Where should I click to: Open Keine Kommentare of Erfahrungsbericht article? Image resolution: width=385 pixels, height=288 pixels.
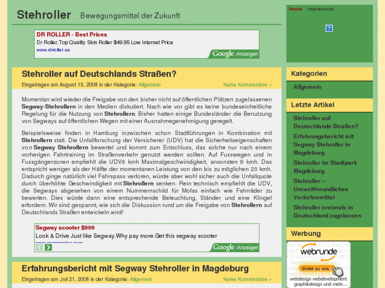[247, 279]
